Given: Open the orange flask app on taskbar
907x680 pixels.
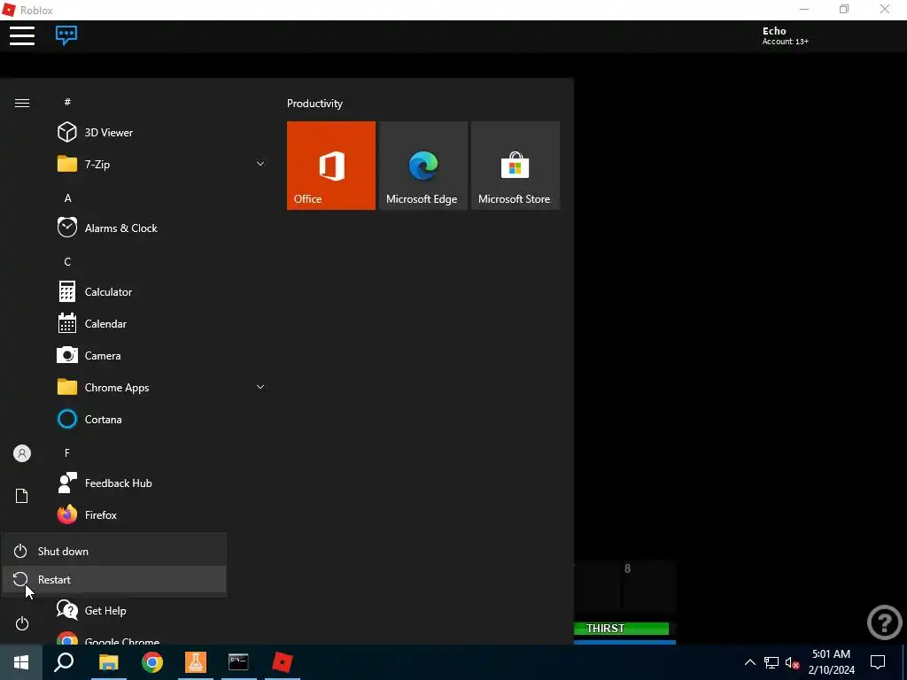Looking at the screenshot, I should 196,662.
